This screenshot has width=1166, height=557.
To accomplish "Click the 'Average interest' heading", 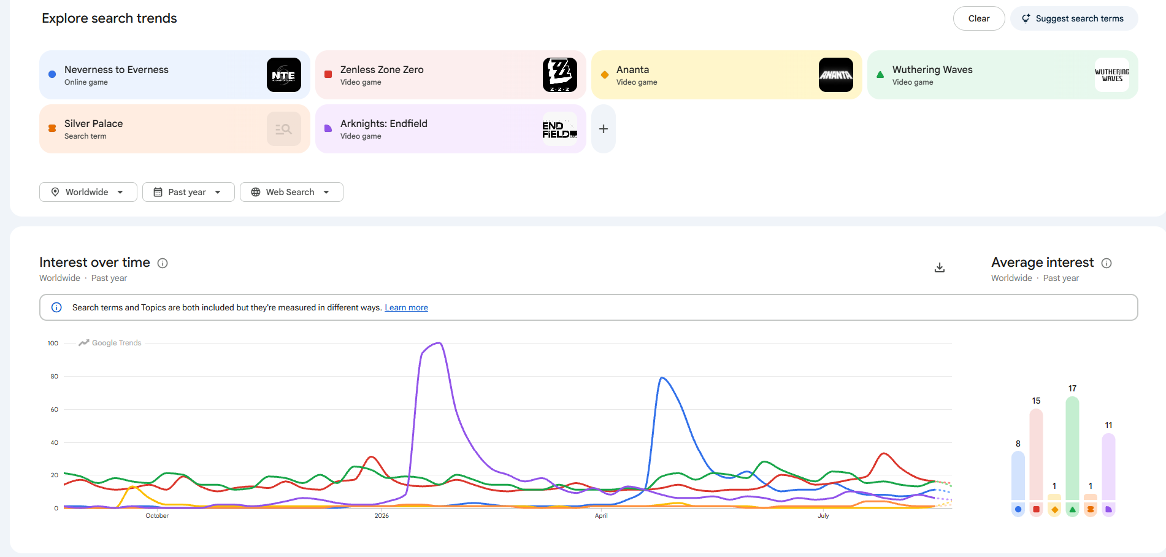I will point(1043,263).
